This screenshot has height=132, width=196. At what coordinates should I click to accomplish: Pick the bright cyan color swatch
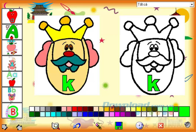click(x=53, y=114)
